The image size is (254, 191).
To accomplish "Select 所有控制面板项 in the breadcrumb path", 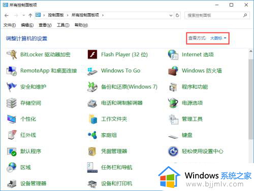I will point(85,15).
